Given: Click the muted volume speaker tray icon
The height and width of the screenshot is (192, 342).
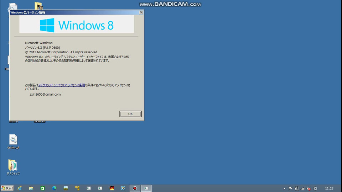Looking at the screenshot, I should [309, 188].
